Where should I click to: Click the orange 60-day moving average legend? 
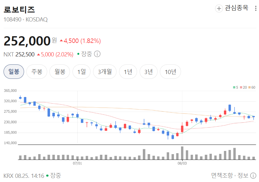(252, 87)
